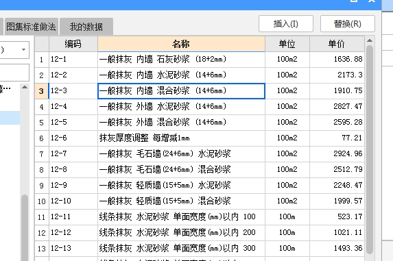This screenshot has width=393, height=261.
Task: Select highlighted item in left tree panel
Action: [x=10, y=118]
